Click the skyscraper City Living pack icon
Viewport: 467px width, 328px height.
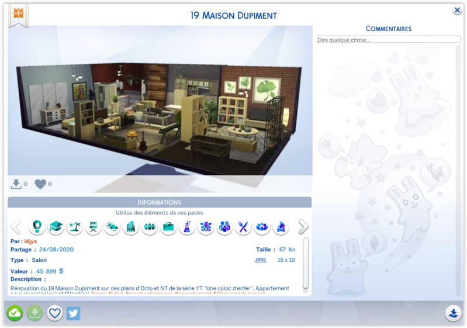[x=131, y=227]
